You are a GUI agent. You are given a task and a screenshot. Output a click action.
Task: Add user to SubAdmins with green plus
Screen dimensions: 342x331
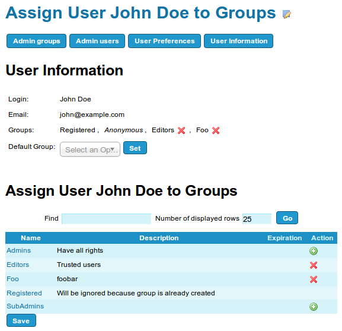coord(314,307)
